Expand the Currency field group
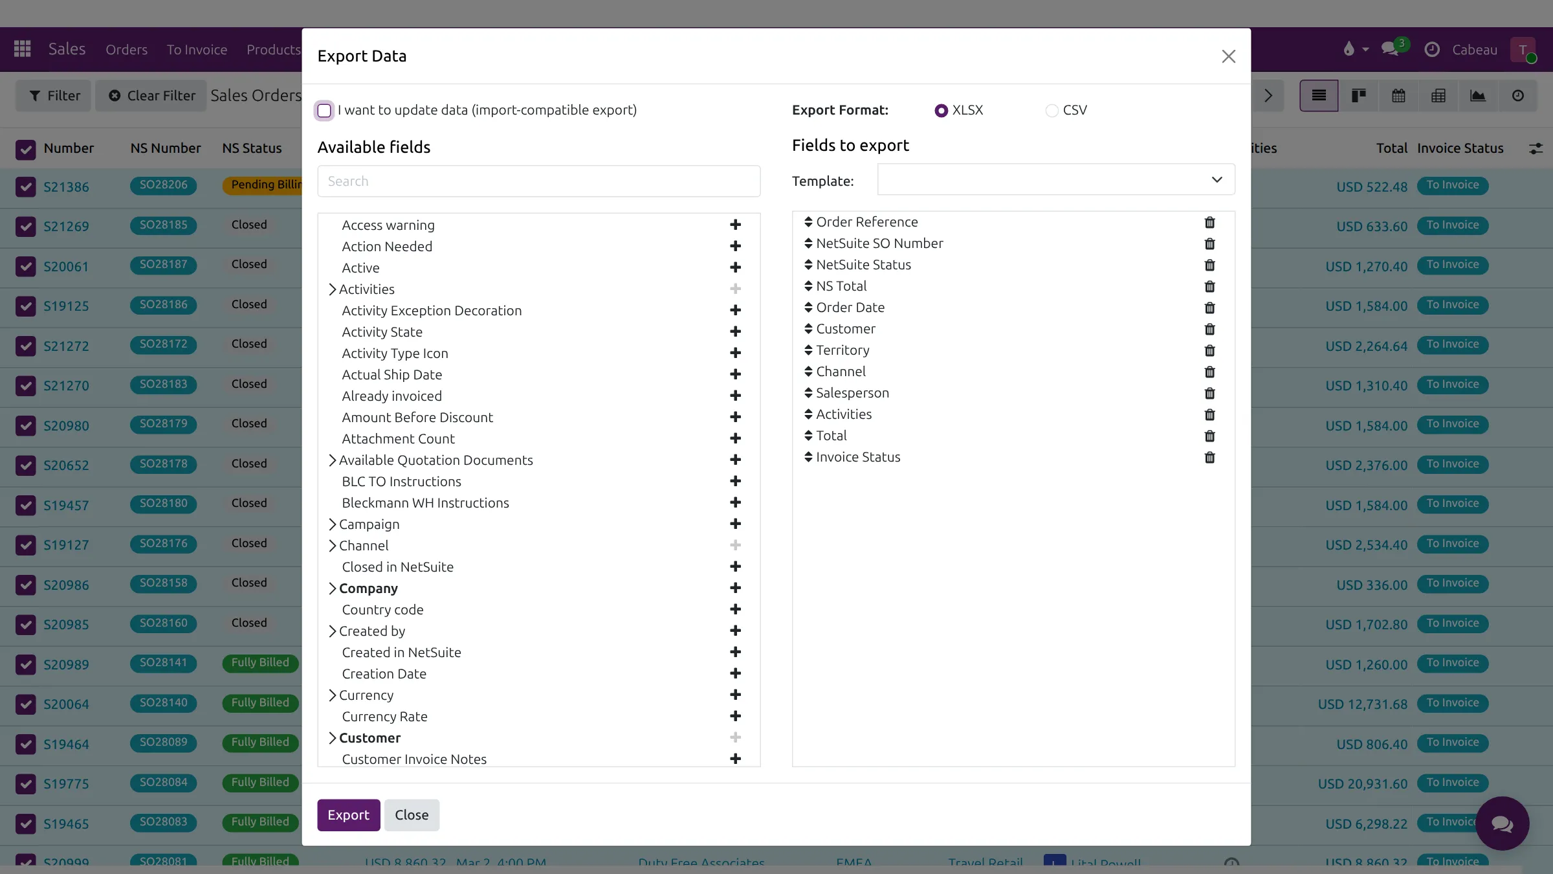The height and width of the screenshot is (874, 1553). tap(332, 695)
